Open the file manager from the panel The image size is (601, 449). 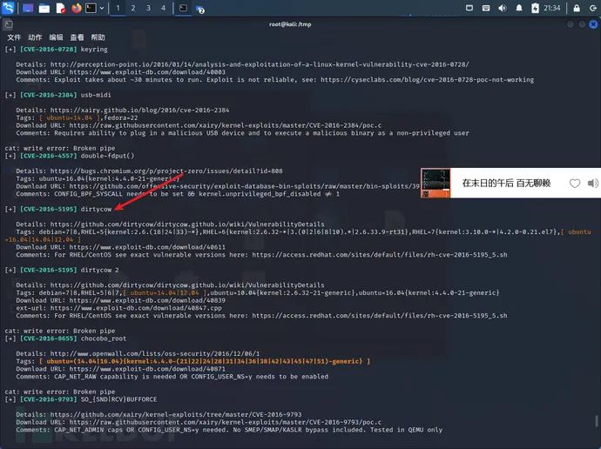(x=44, y=8)
